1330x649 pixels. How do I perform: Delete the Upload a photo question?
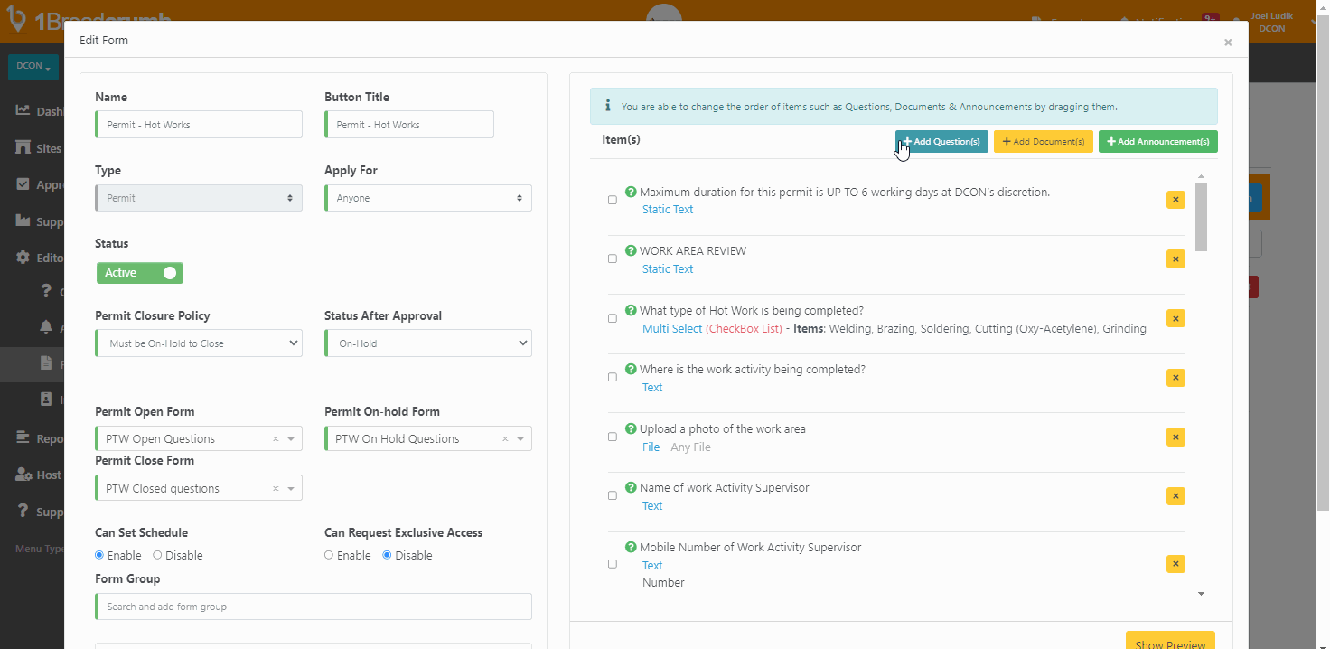tap(1175, 437)
